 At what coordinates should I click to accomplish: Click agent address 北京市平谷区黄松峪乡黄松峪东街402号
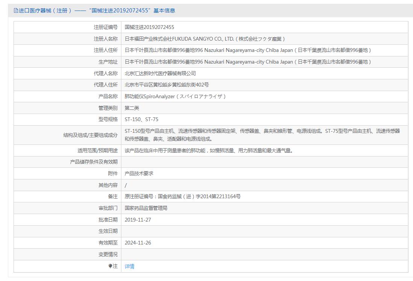pos(167,85)
